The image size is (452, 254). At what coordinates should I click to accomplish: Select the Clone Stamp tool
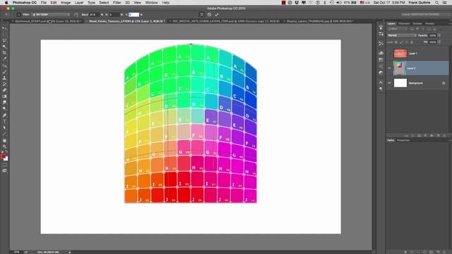[x=4, y=78]
